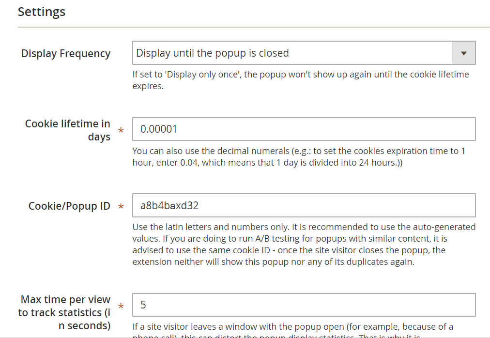The width and height of the screenshot is (490, 338).
Task: Click the Max time per view input field
Action: (304, 305)
